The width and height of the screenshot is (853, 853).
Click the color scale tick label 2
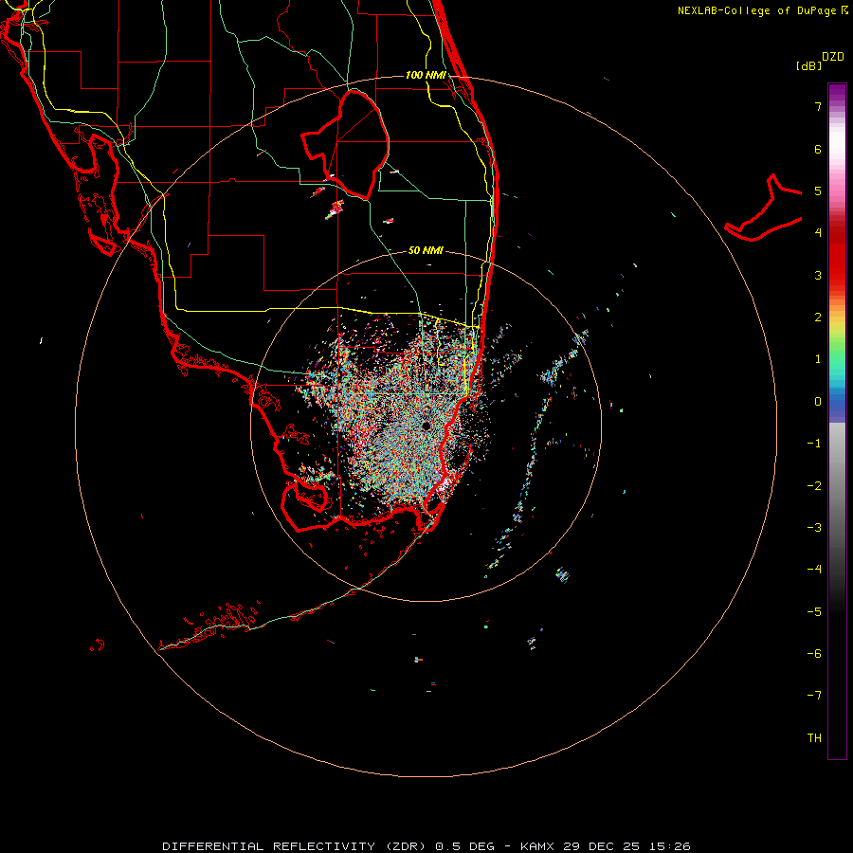818,318
